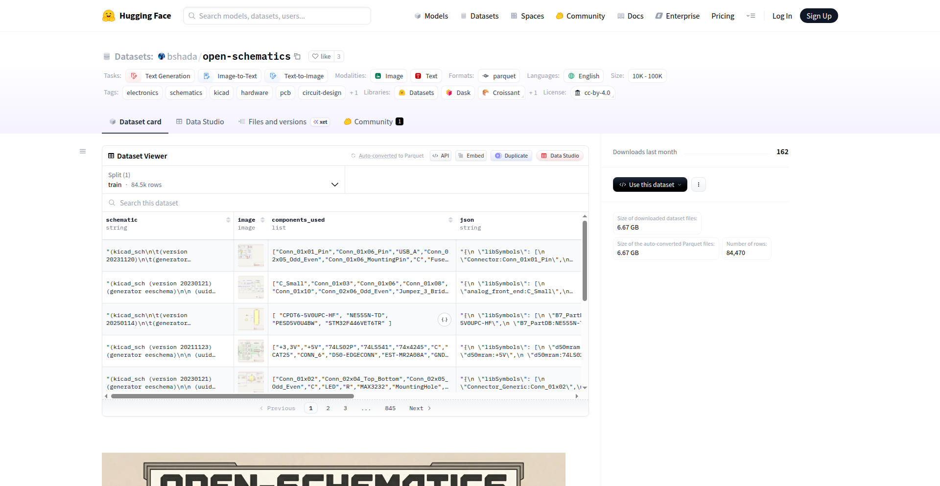Screen dimensions: 940x486
Task: Open thumbnail for the NE555N-TD row
Action: pyautogui.click(x=251, y=319)
